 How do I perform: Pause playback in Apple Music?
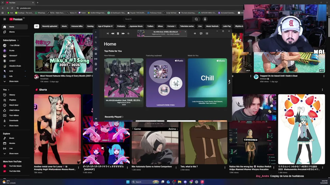(x=118, y=33)
